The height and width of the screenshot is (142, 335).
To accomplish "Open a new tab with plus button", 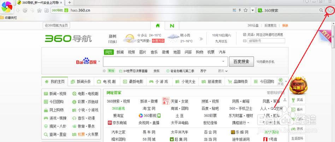I will tap(69, 2).
